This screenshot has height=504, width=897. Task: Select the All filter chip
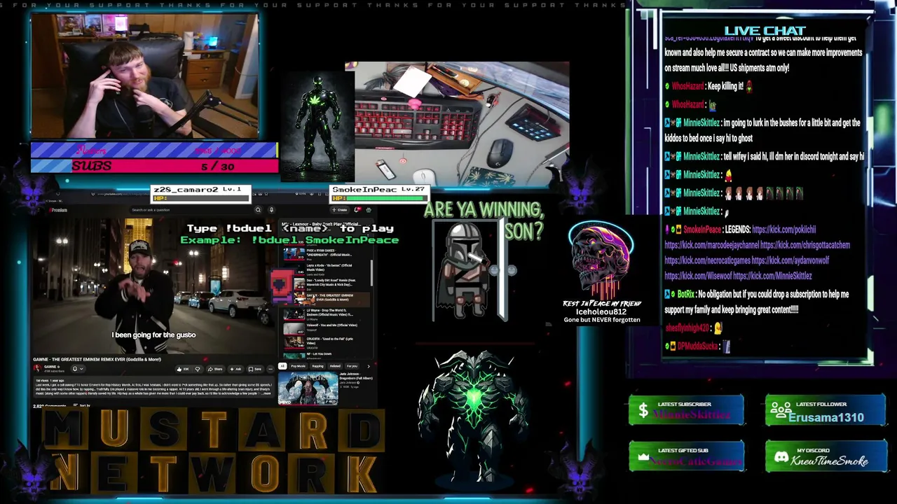point(282,366)
